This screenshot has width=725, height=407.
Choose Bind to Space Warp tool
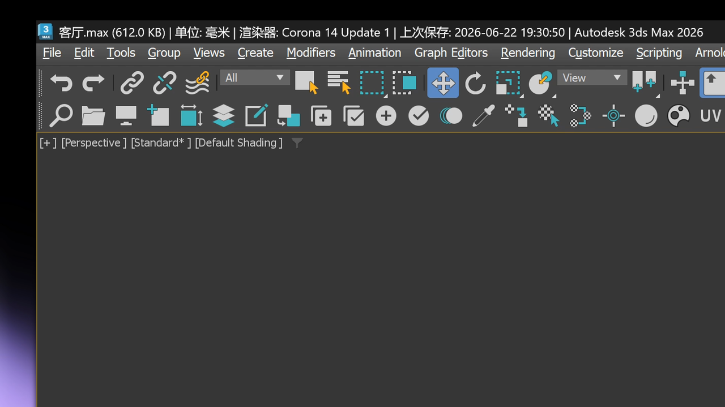tap(197, 83)
